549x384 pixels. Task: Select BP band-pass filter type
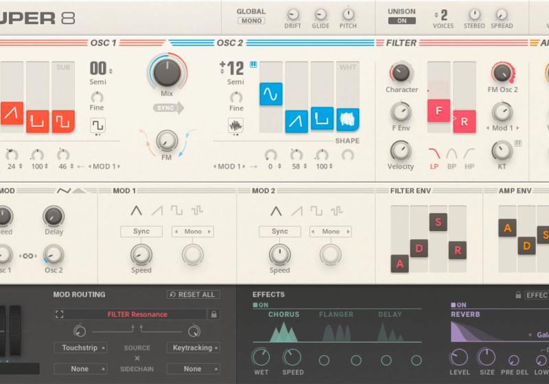click(452, 158)
